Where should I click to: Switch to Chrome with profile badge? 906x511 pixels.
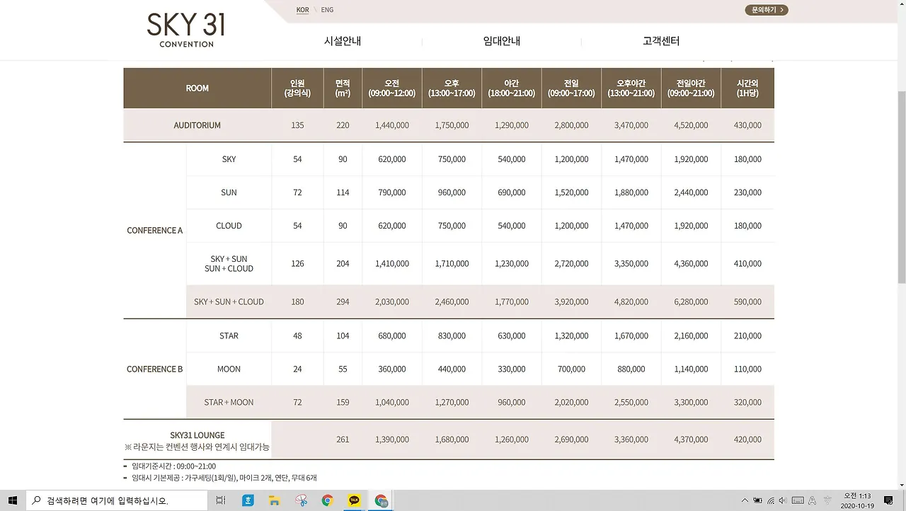382,500
